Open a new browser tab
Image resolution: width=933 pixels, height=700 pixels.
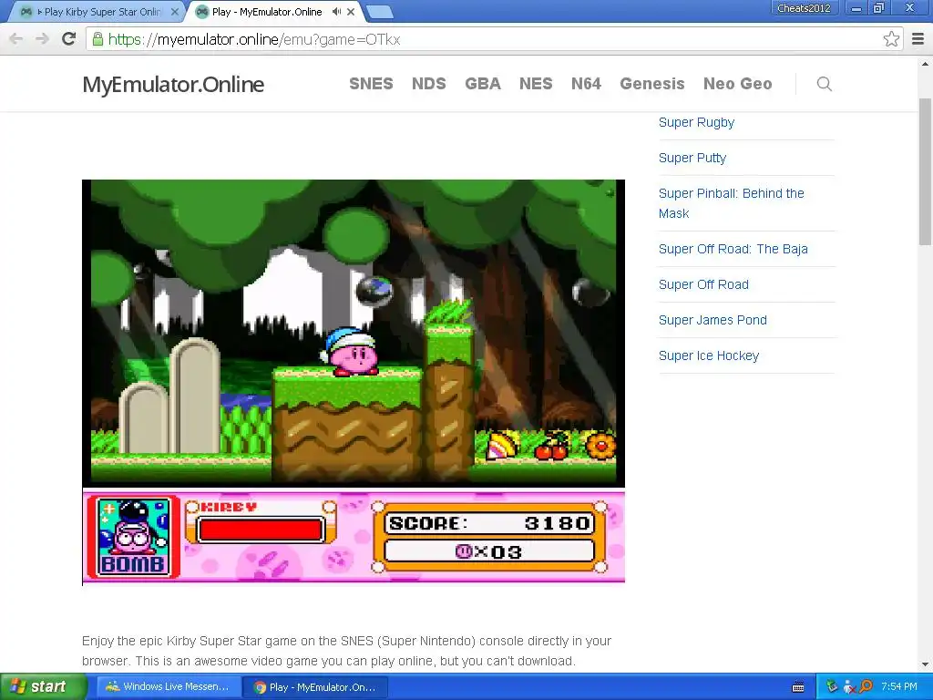tap(379, 11)
